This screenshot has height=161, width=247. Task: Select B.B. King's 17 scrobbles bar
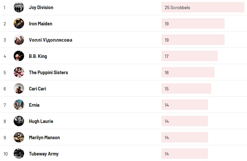189,56
